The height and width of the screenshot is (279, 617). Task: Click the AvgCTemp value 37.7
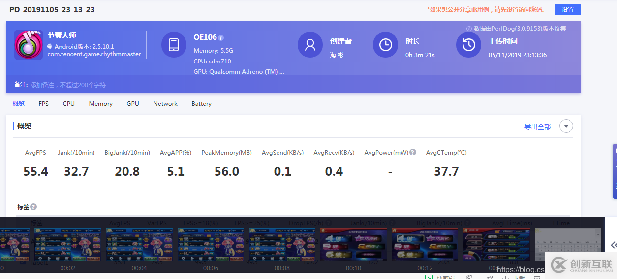point(446,171)
